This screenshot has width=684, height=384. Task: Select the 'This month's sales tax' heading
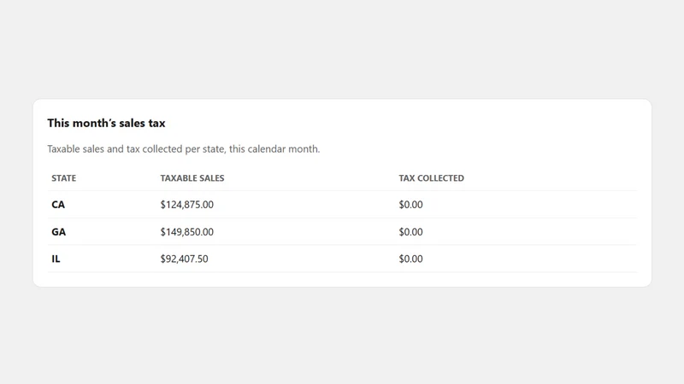point(106,123)
